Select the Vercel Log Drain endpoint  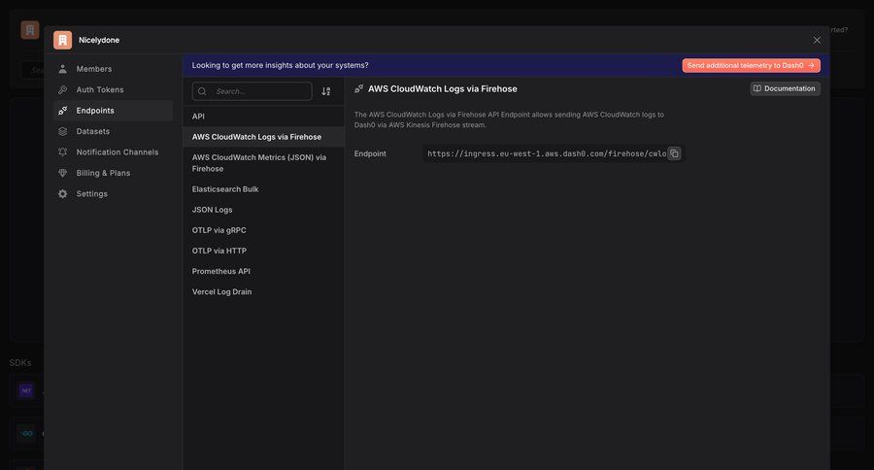pyautogui.click(x=263, y=292)
